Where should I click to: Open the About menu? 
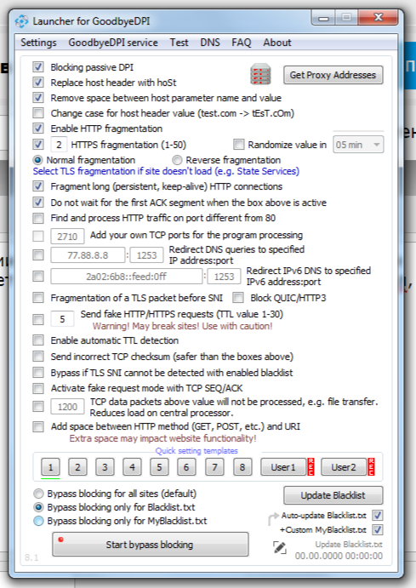(277, 43)
